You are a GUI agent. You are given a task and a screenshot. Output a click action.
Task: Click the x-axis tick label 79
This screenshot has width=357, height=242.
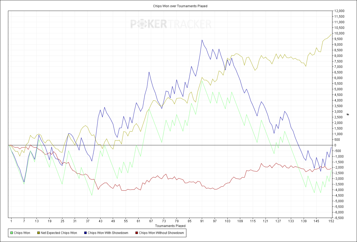[x=177, y=221]
